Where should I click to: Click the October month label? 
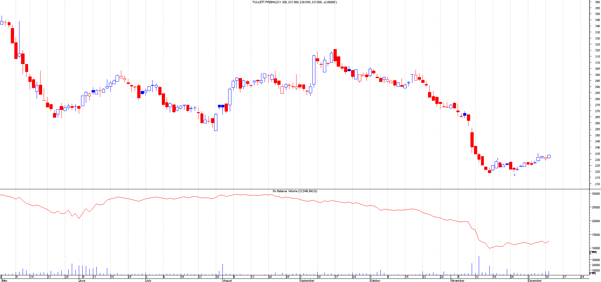375,281
